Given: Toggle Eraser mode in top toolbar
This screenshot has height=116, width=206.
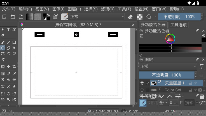Looking at the screenshot, I should (x=130, y=17).
